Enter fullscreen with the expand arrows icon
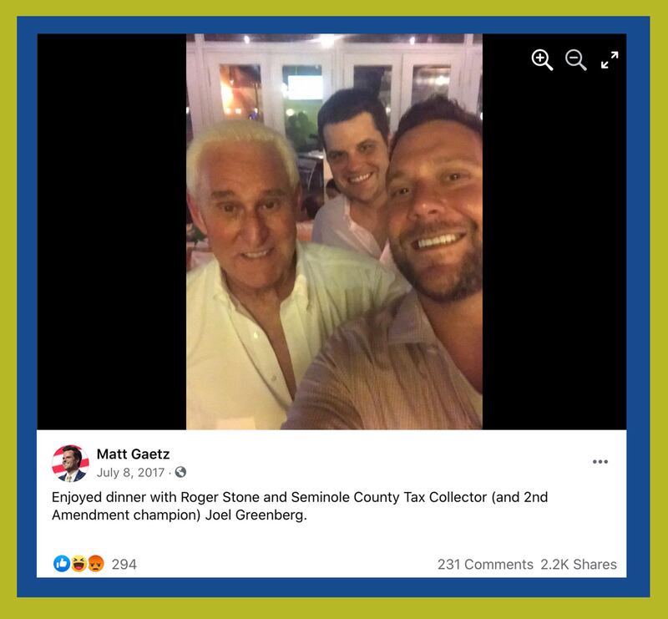The height and width of the screenshot is (619, 668). tap(610, 59)
